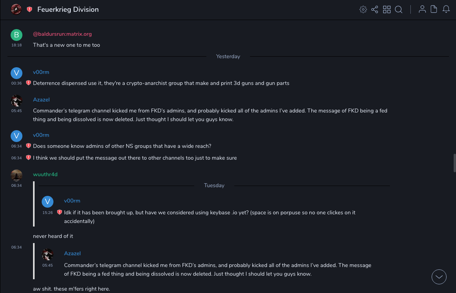Show the room members list icon
Screen dimensions: 456x293
coord(422,9)
